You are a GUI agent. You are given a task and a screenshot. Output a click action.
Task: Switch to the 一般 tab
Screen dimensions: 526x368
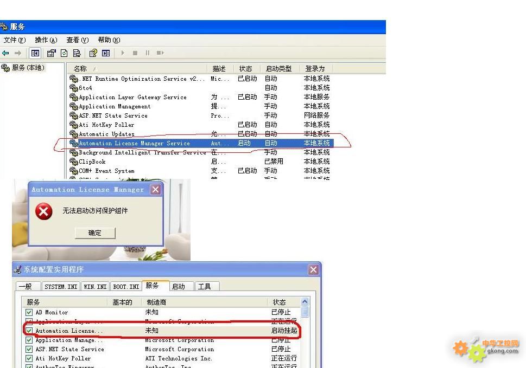28,287
